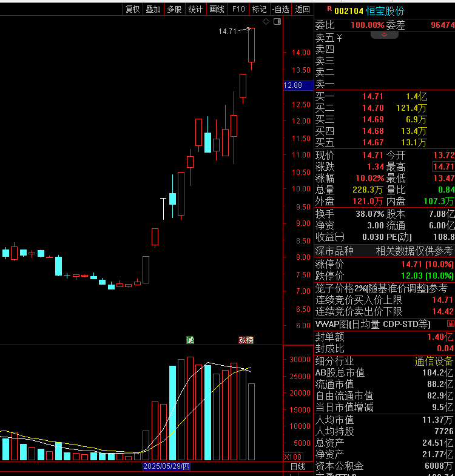Click the diamond marker icon above chart
The image size is (455, 476).
pos(266,22)
